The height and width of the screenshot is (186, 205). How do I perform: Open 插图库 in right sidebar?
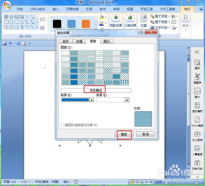pos(197,78)
